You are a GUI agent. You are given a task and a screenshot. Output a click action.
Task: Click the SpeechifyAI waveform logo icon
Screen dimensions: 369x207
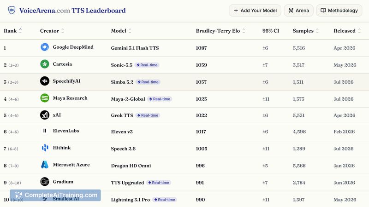[45, 81]
